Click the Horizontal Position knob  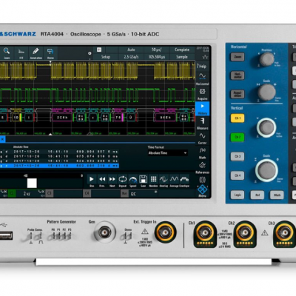click(266, 59)
